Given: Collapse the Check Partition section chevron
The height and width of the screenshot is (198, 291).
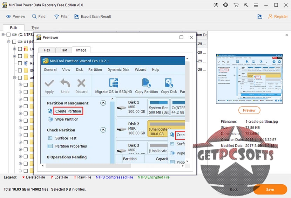Looking at the screenshot, I should [x=103, y=130].
